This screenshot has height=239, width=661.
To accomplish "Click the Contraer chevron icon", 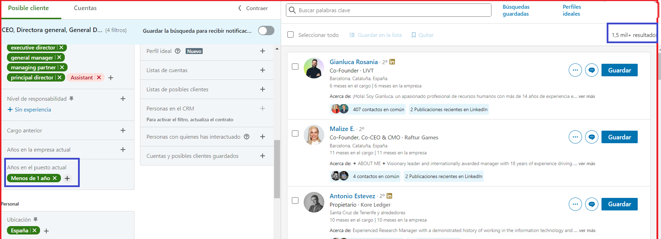I will point(240,8).
